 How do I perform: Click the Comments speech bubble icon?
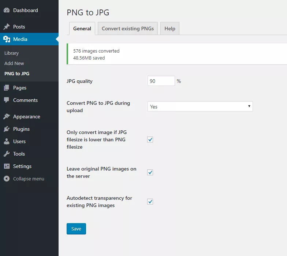pos(7,100)
